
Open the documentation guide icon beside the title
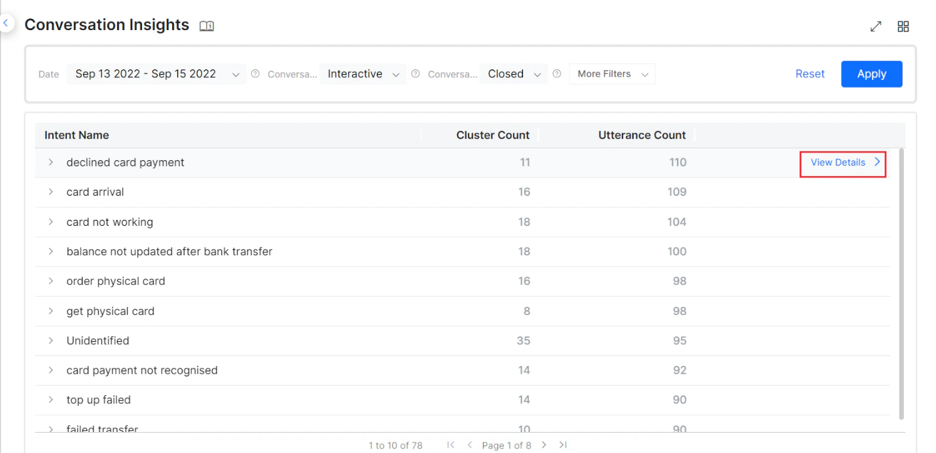[x=207, y=26]
